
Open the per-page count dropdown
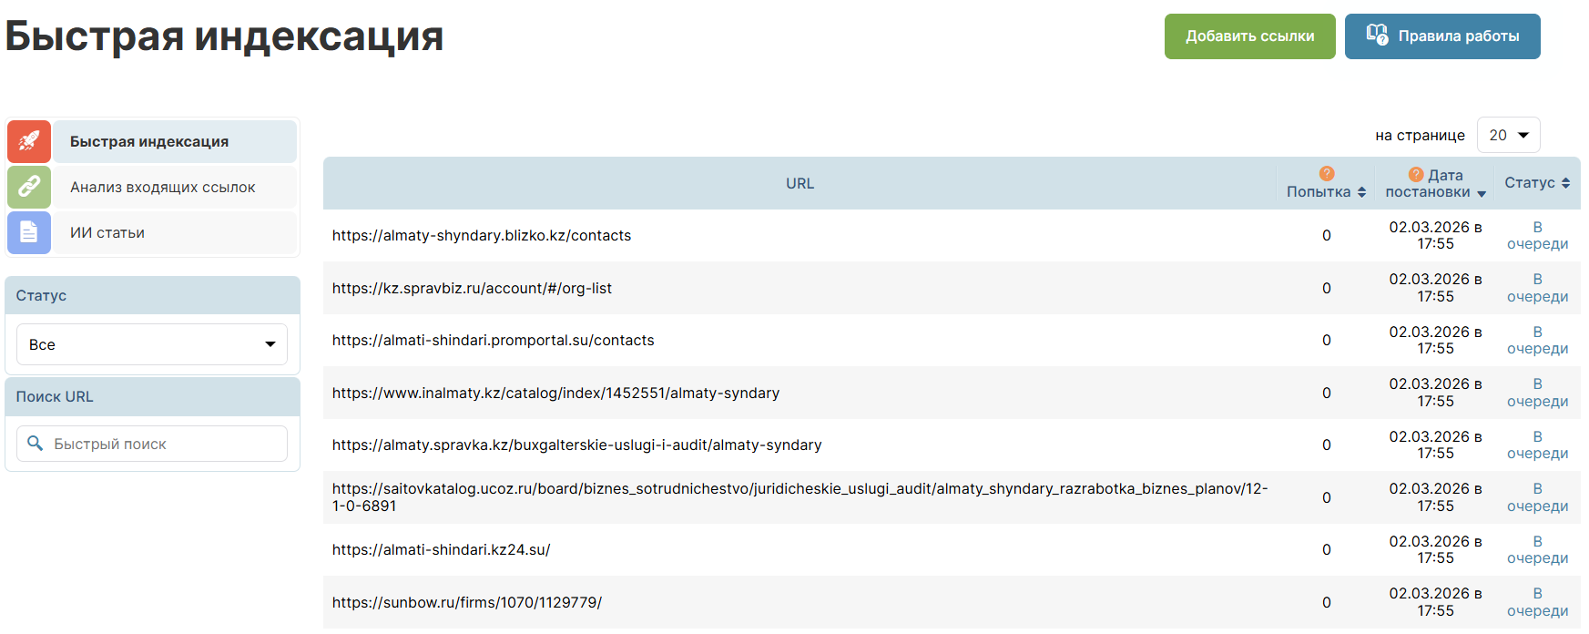click(x=1508, y=135)
